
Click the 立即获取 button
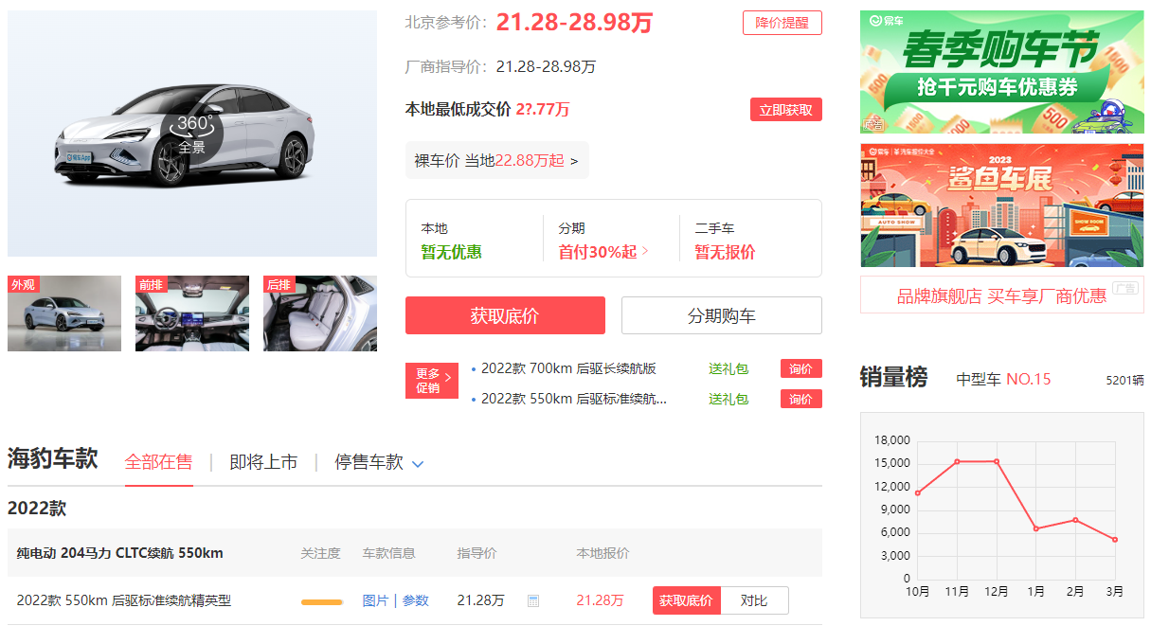point(785,110)
